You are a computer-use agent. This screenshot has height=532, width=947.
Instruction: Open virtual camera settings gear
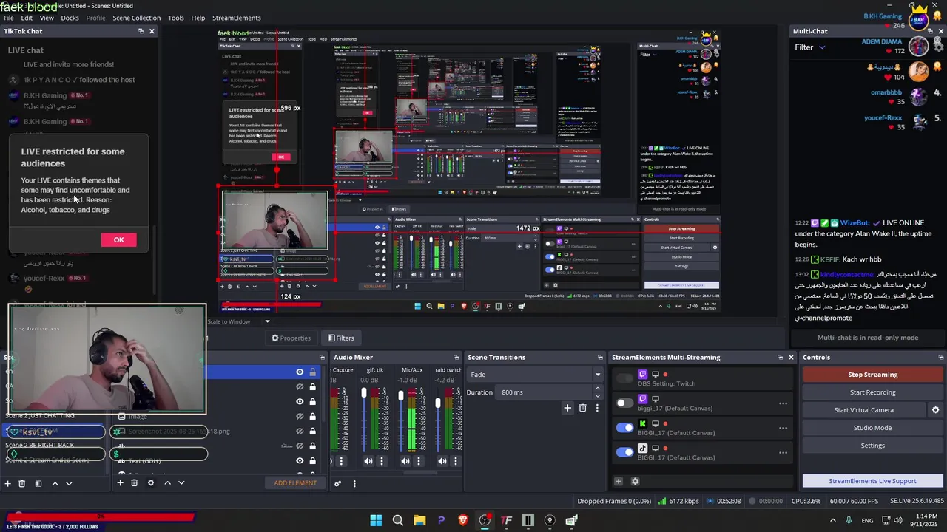pyautogui.click(x=935, y=410)
